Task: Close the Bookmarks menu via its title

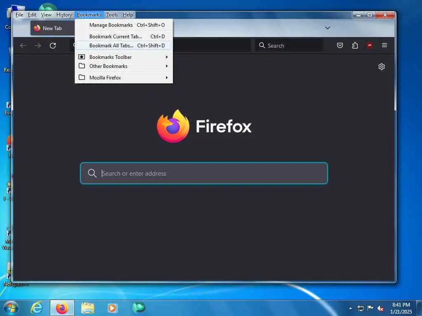Action: (89, 15)
